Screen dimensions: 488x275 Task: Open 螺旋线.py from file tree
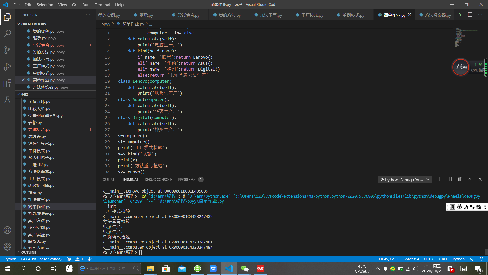[x=37, y=241]
